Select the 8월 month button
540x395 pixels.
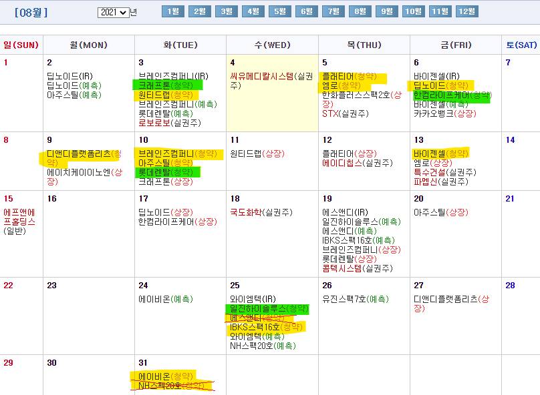[x=360, y=11]
